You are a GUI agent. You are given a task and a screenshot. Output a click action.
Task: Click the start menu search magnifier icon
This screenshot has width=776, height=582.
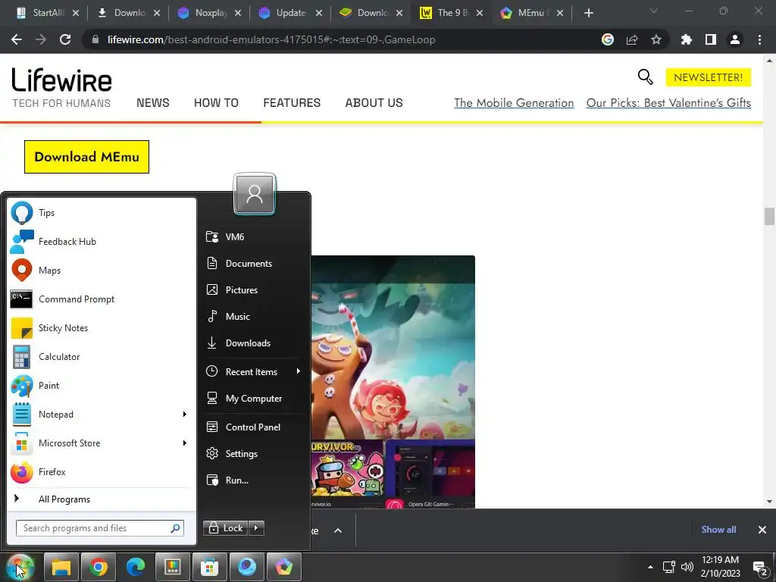tap(175, 528)
